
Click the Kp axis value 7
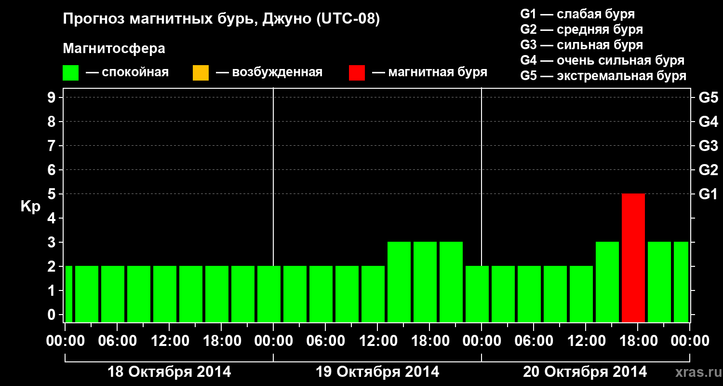click(53, 146)
